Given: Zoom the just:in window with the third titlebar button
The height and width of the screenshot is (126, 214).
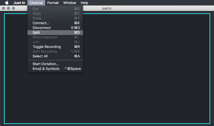Looking at the screenshot, I should pos(13,8).
